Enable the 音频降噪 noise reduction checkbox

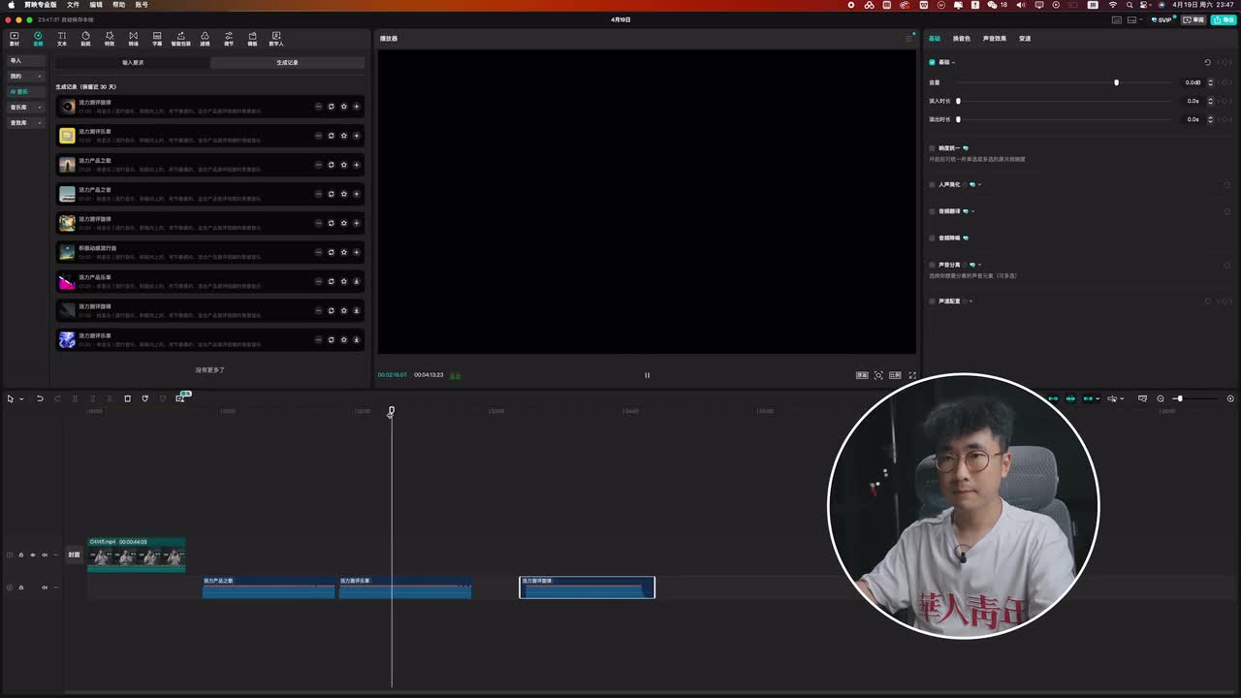click(x=933, y=238)
